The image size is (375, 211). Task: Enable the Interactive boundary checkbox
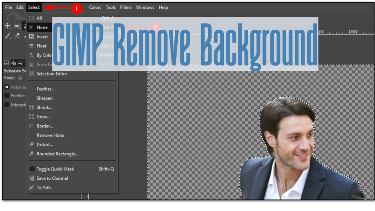click(x=7, y=105)
